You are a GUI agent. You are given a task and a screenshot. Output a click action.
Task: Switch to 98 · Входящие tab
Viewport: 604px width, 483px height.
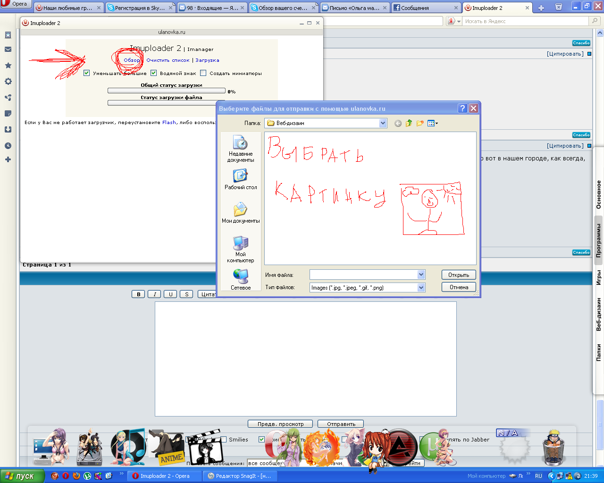(212, 8)
